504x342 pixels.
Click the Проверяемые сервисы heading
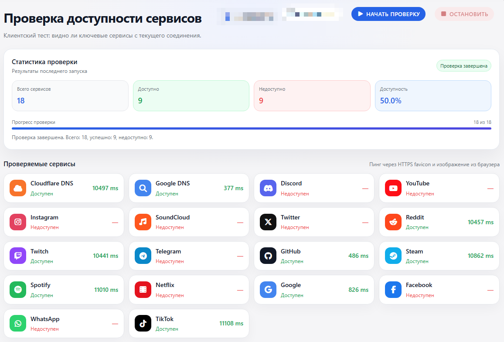[39, 164]
